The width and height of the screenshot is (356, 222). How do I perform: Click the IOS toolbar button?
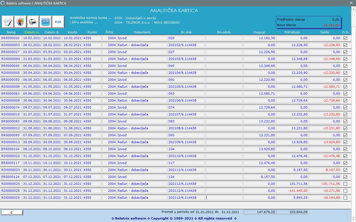(58, 22)
